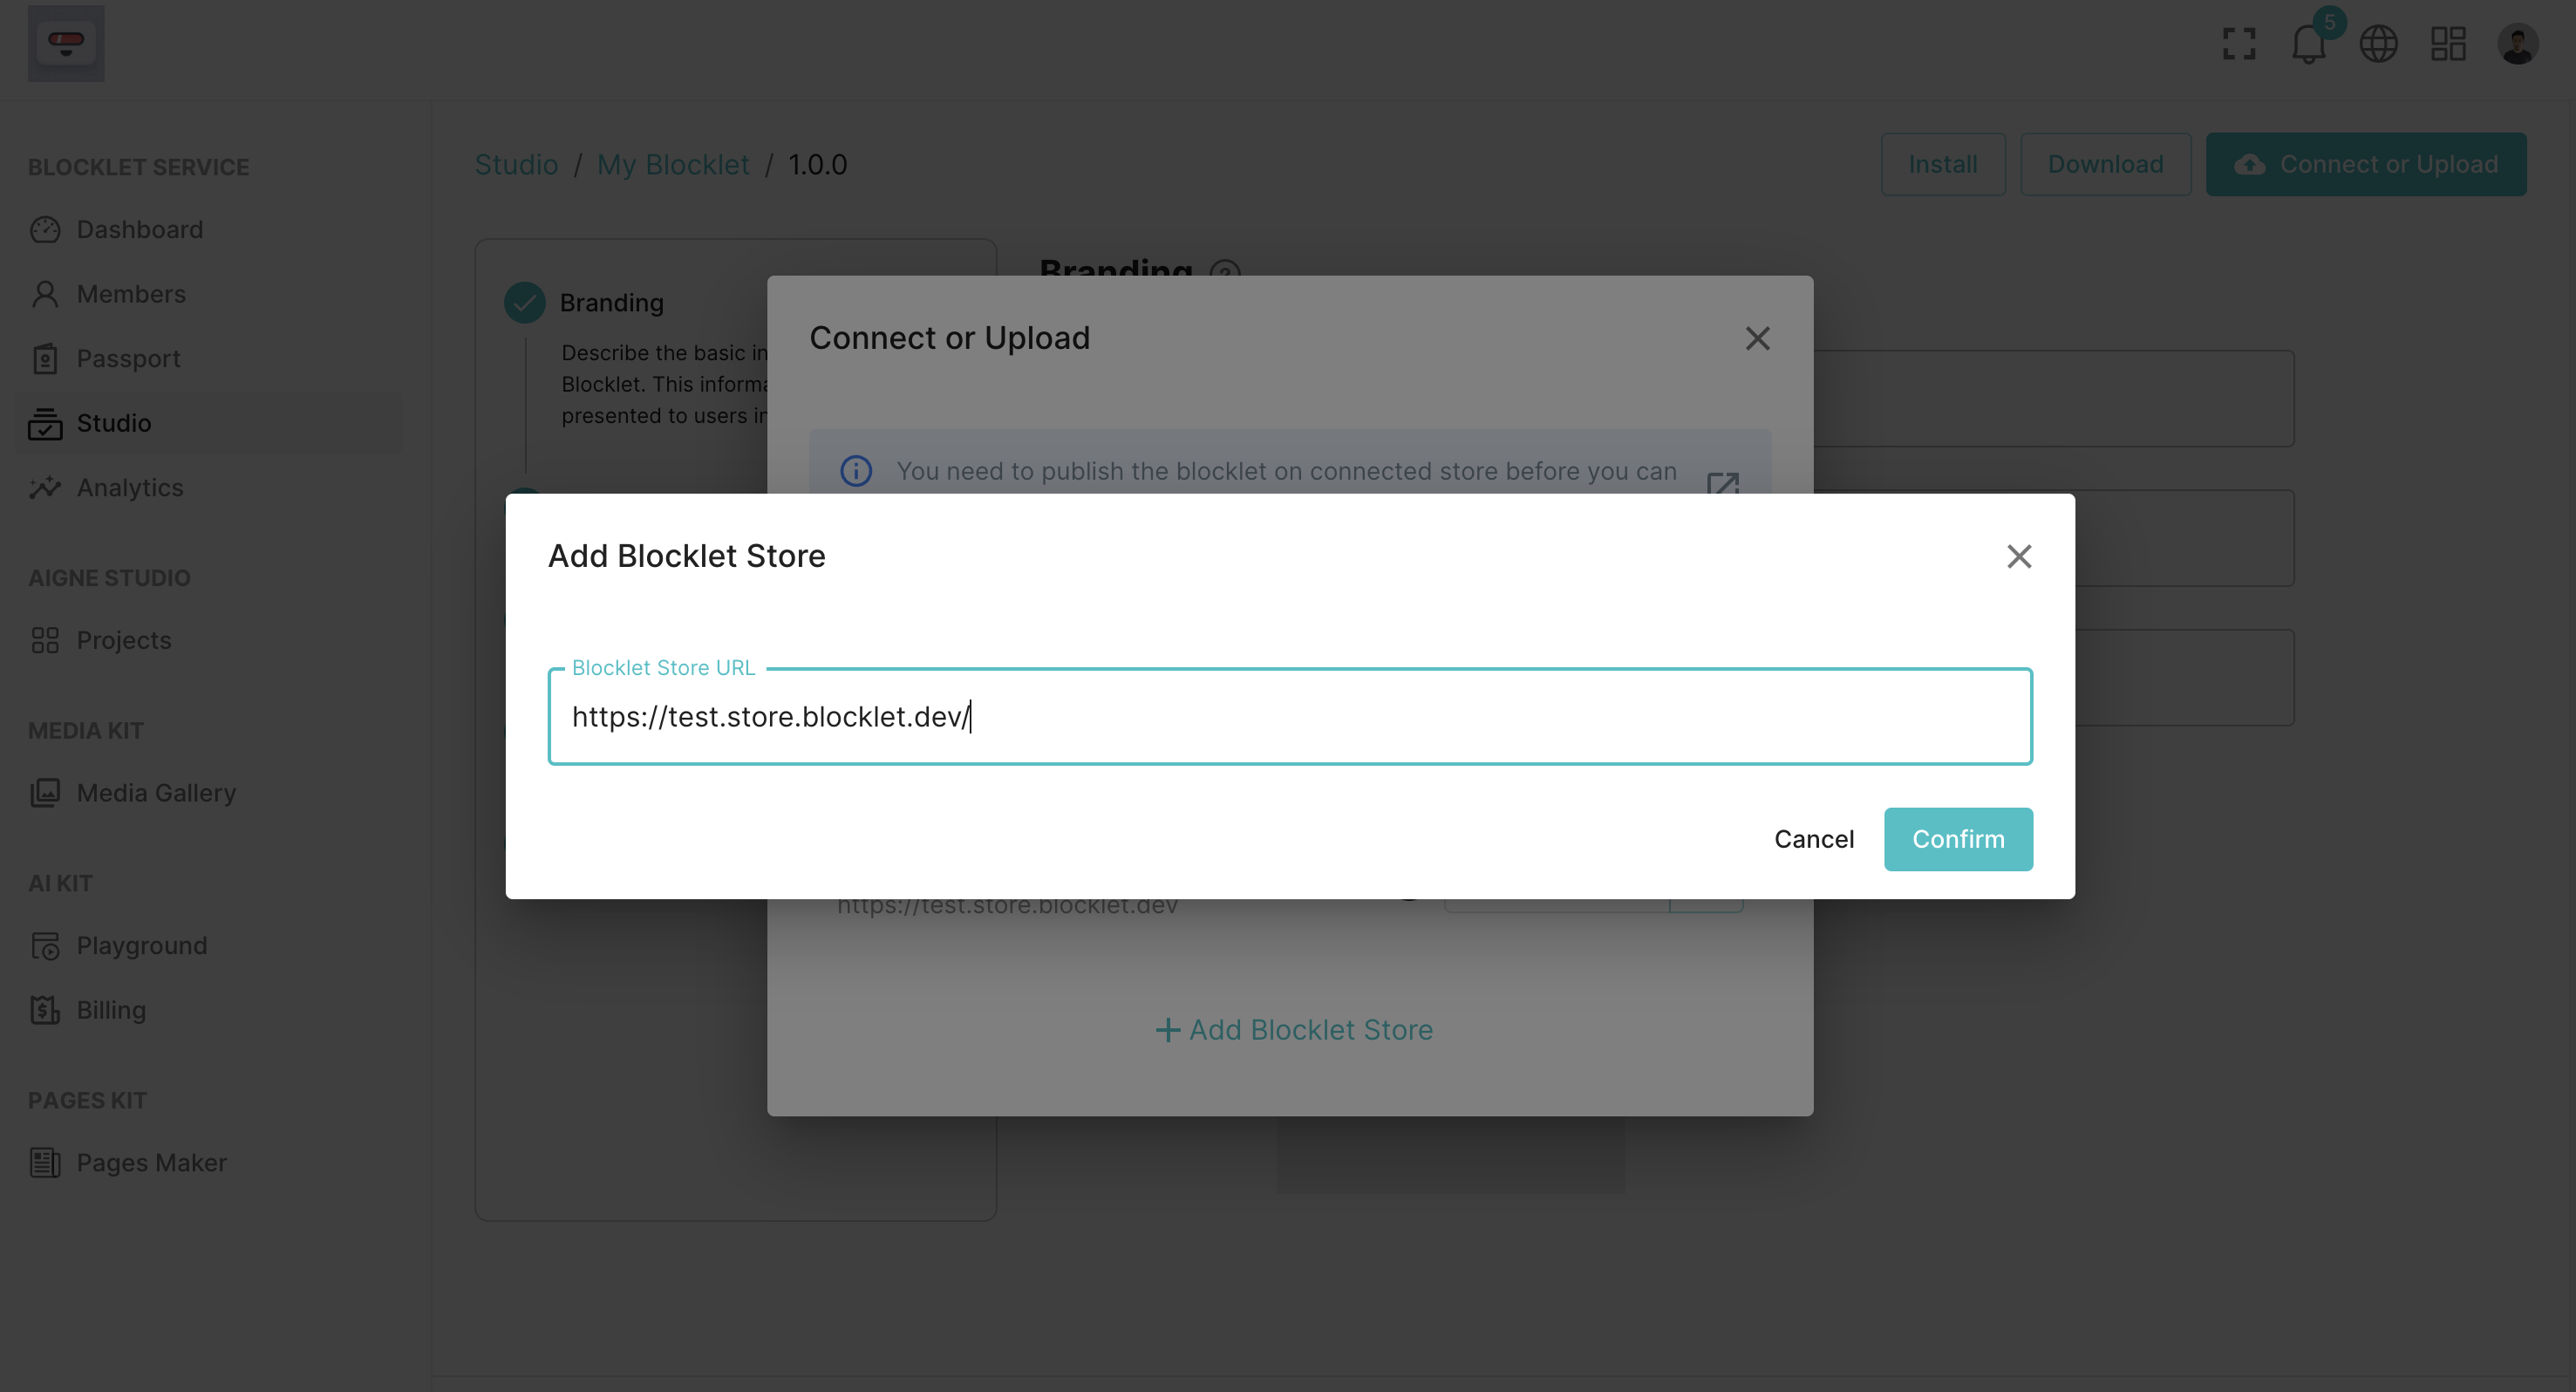Open the user avatar menu
This screenshot has height=1392, width=2576.
coord(2517,44)
